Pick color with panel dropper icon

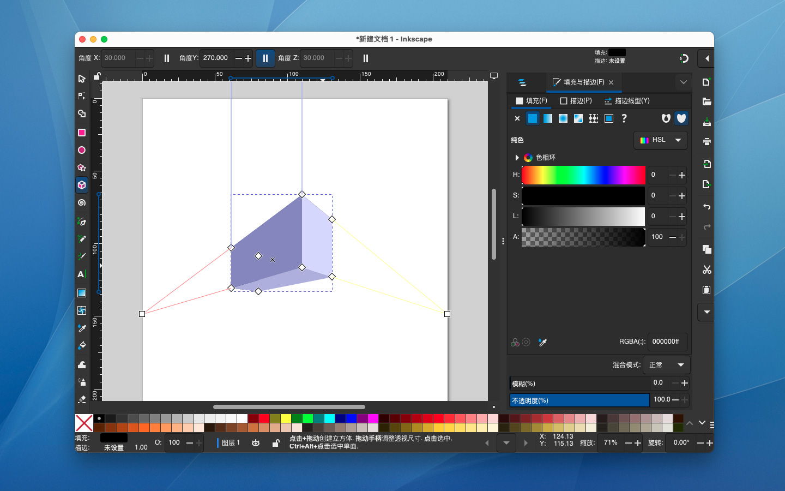[x=542, y=342]
